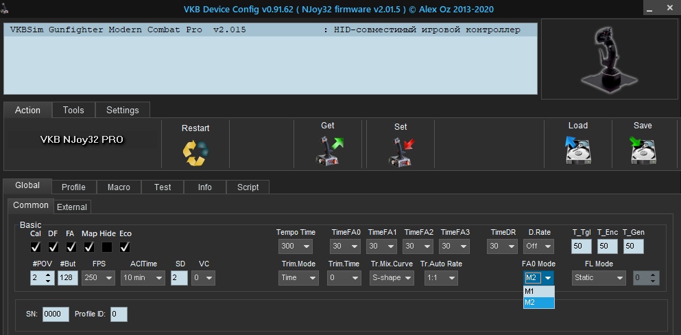This screenshot has height=335, width=681.
Task: Click the T_Tgl input field
Action: (x=582, y=246)
